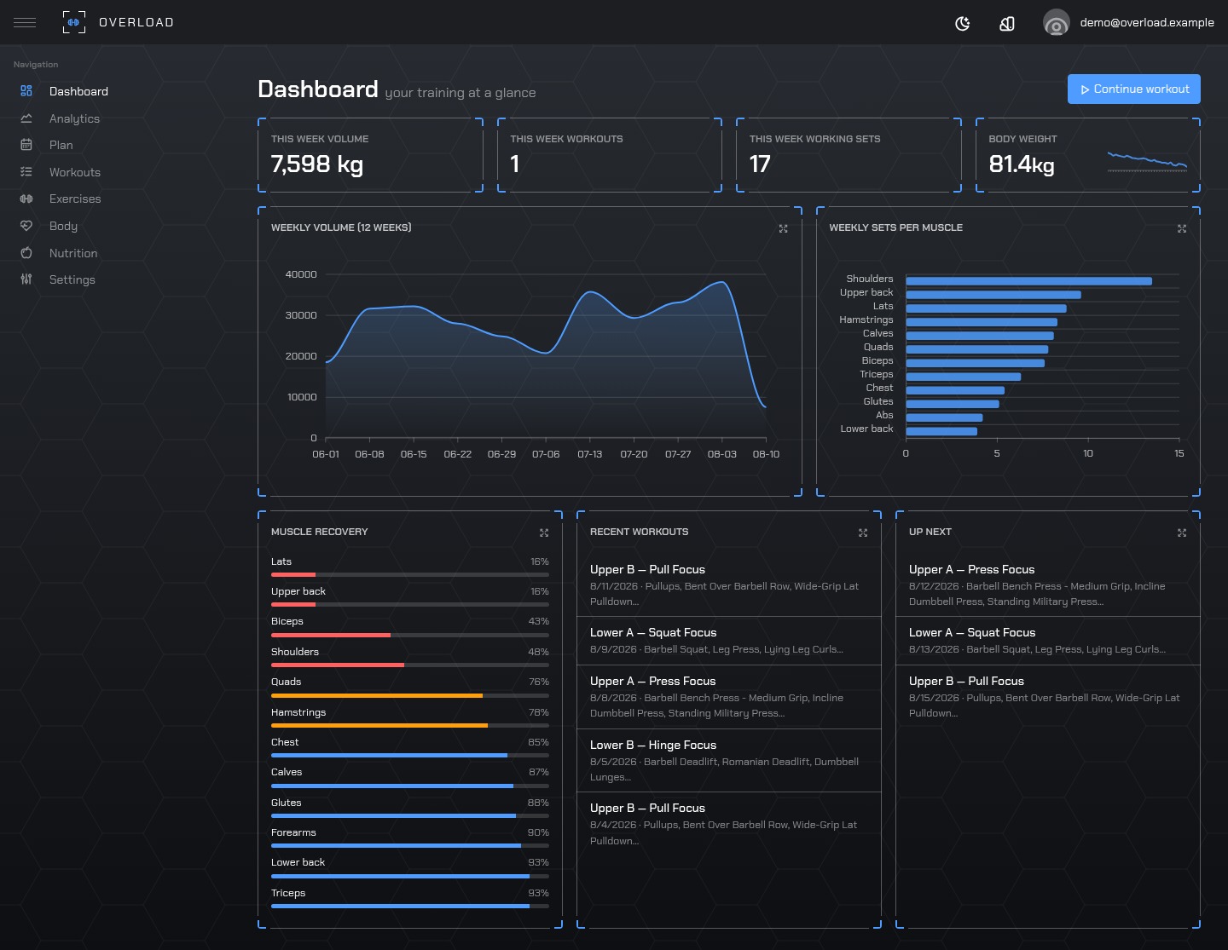
Task: Click the Lower back label in sets chart
Action: (866, 429)
